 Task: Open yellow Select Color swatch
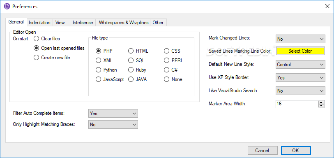pos(300,51)
